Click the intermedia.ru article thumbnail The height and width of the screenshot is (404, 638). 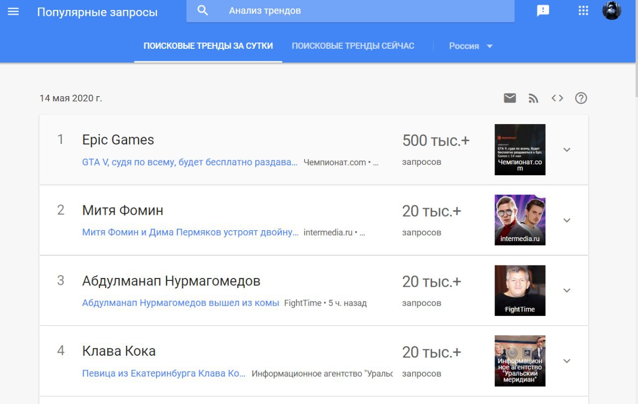click(x=520, y=220)
